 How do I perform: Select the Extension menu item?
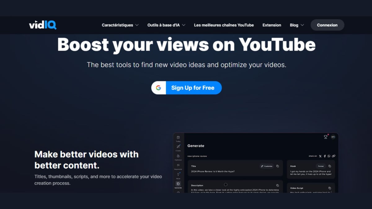pyautogui.click(x=272, y=25)
